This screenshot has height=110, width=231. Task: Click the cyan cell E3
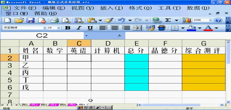pyautogui.click(x=136, y=65)
